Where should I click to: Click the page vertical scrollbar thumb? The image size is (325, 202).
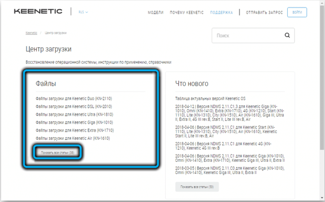322,77
